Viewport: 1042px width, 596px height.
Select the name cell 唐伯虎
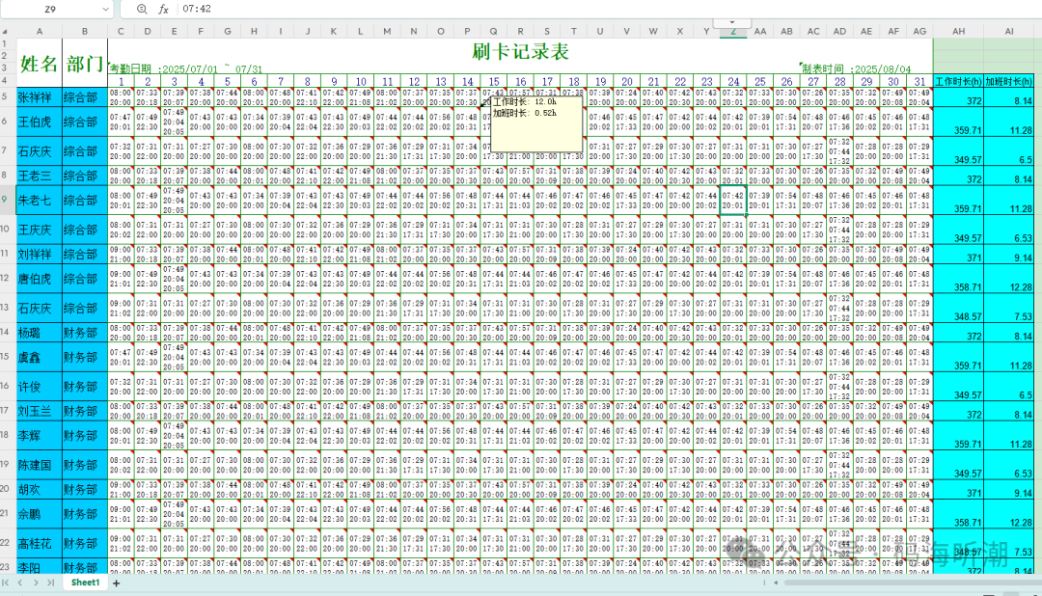(40, 279)
